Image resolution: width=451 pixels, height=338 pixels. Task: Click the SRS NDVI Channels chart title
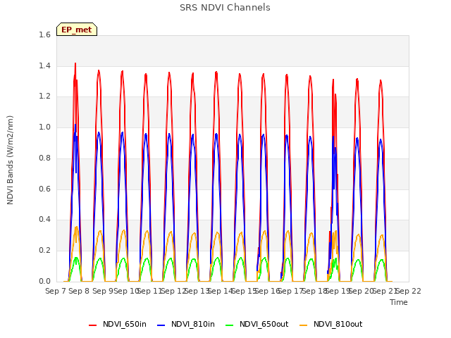[x=225, y=8]
